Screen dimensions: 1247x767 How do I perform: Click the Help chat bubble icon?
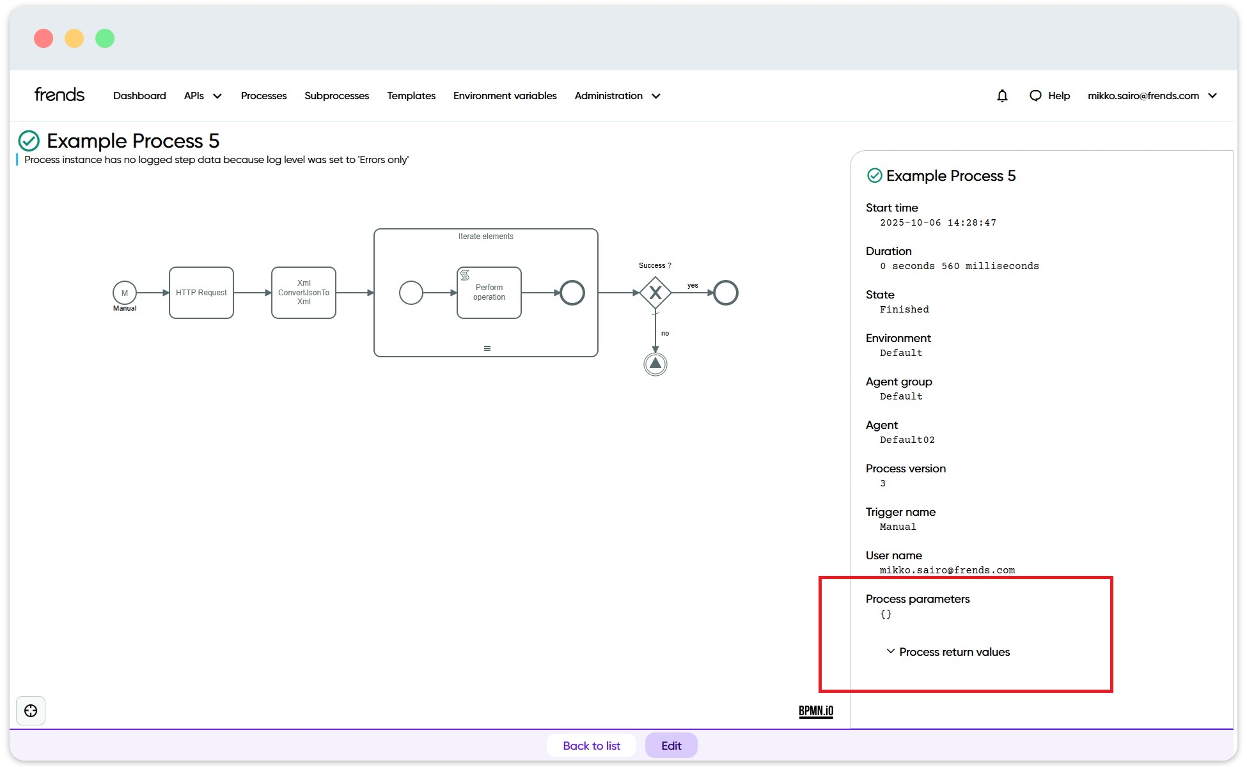pos(1035,96)
